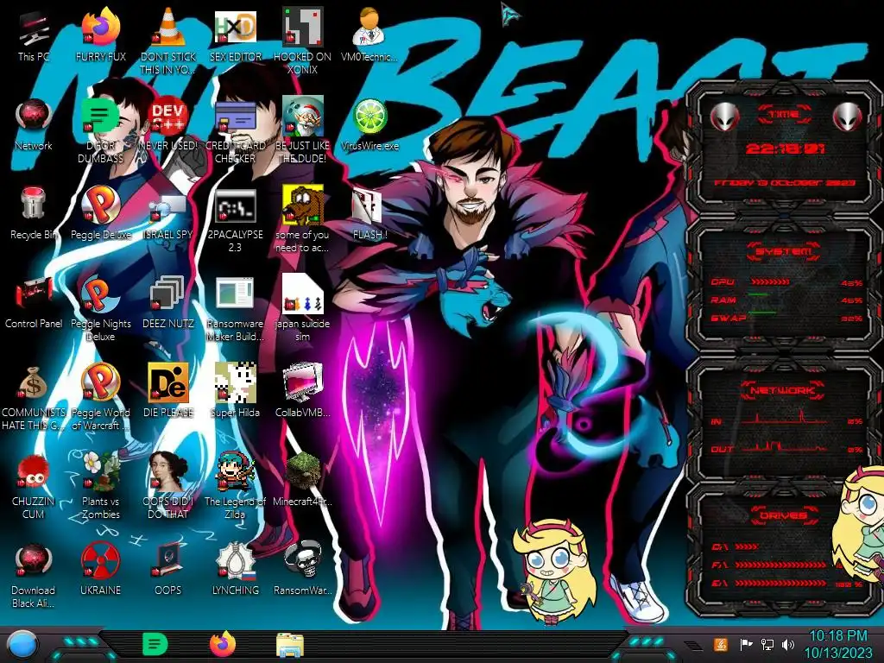Click the SYSTEM header in the widget
This screenshot has width=884, height=663.
[784, 251]
